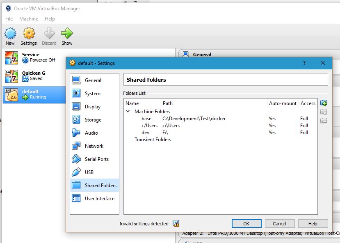
Task: Open Settings from the main toolbar
Action: point(29,36)
